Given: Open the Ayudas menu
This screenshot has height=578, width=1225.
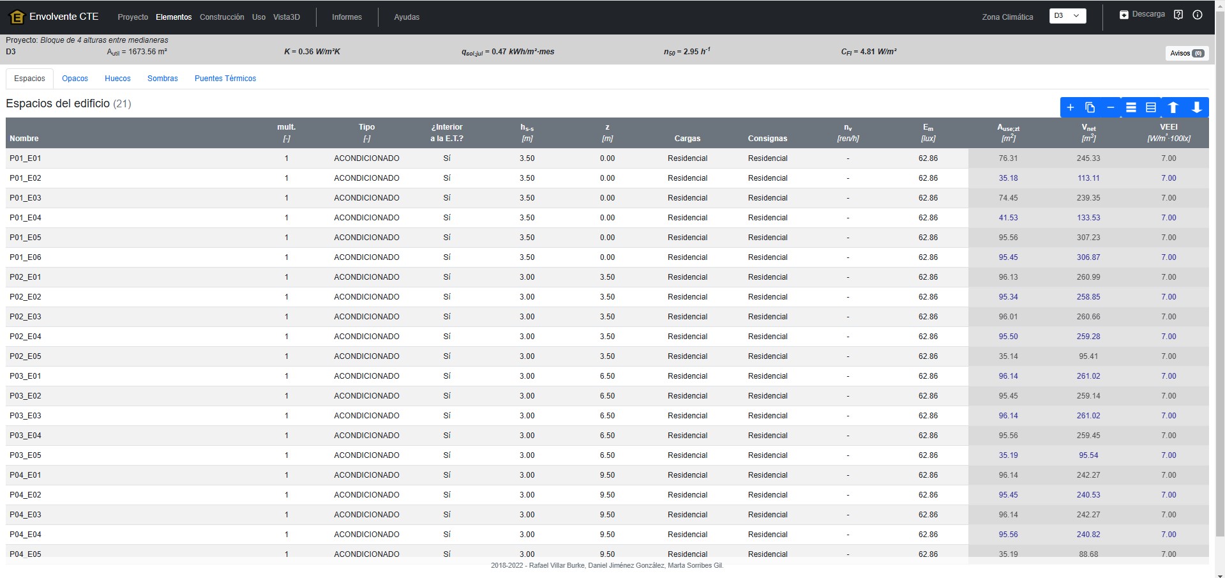Looking at the screenshot, I should click(407, 17).
